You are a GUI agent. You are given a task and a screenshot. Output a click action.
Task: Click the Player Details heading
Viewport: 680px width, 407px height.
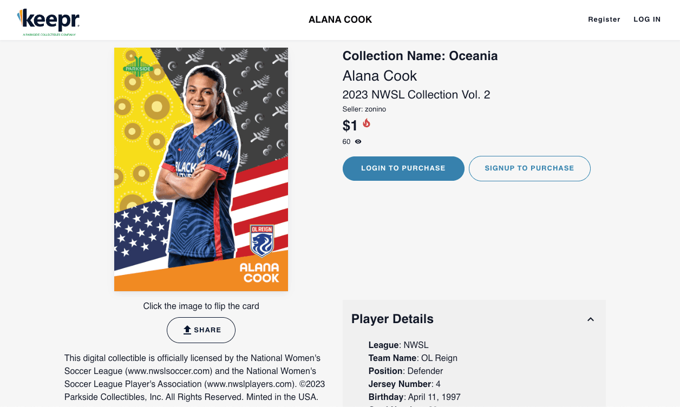pyautogui.click(x=393, y=319)
